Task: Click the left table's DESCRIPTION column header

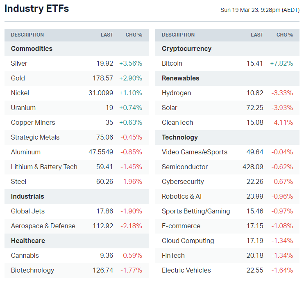Action: [x=27, y=35]
